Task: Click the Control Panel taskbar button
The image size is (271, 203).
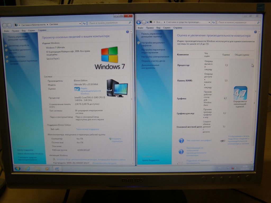Action: pos(57,169)
